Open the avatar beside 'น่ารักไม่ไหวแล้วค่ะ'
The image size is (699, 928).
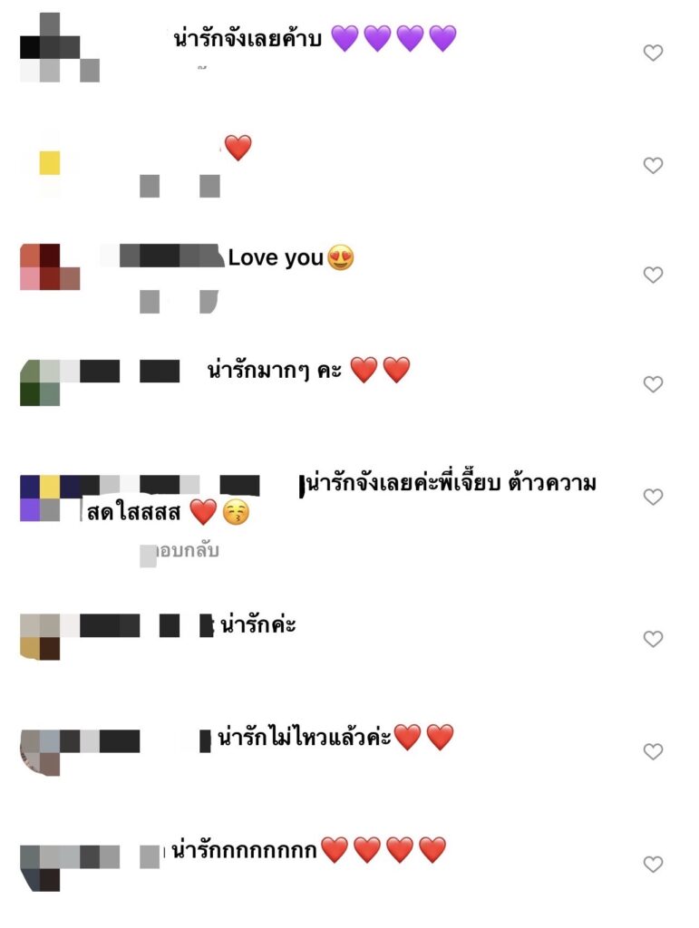point(40,752)
